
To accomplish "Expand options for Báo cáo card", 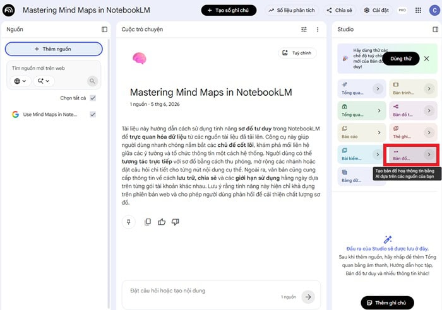I will coord(379,132).
